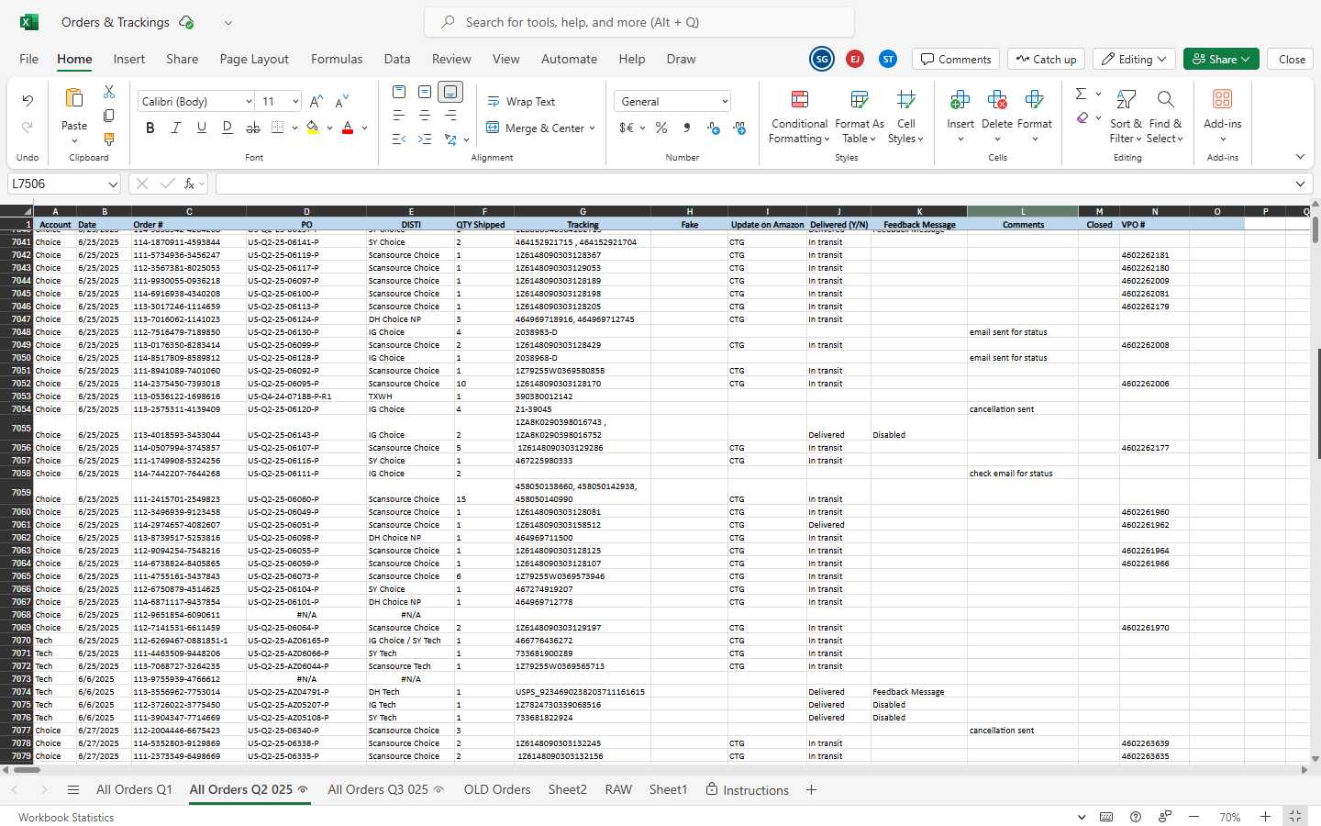Open the File menu

(29, 59)
